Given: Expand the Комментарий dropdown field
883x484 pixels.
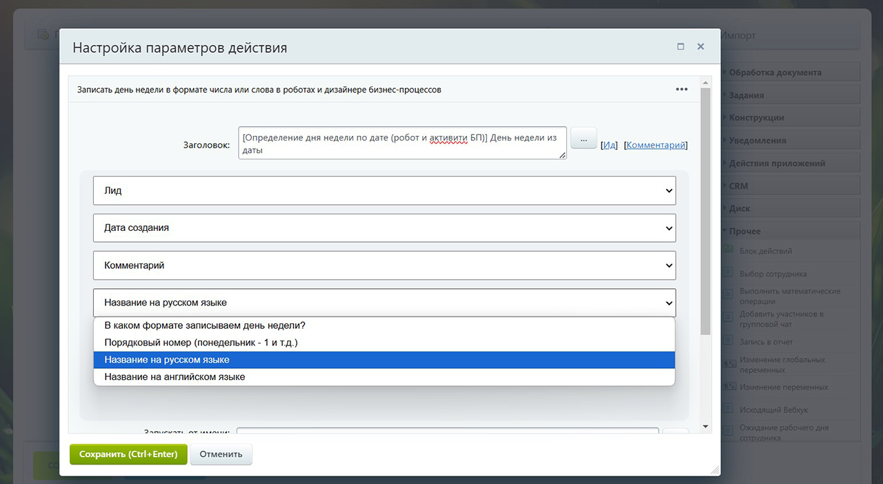Looking at the screenshot, I should point(384,265).
